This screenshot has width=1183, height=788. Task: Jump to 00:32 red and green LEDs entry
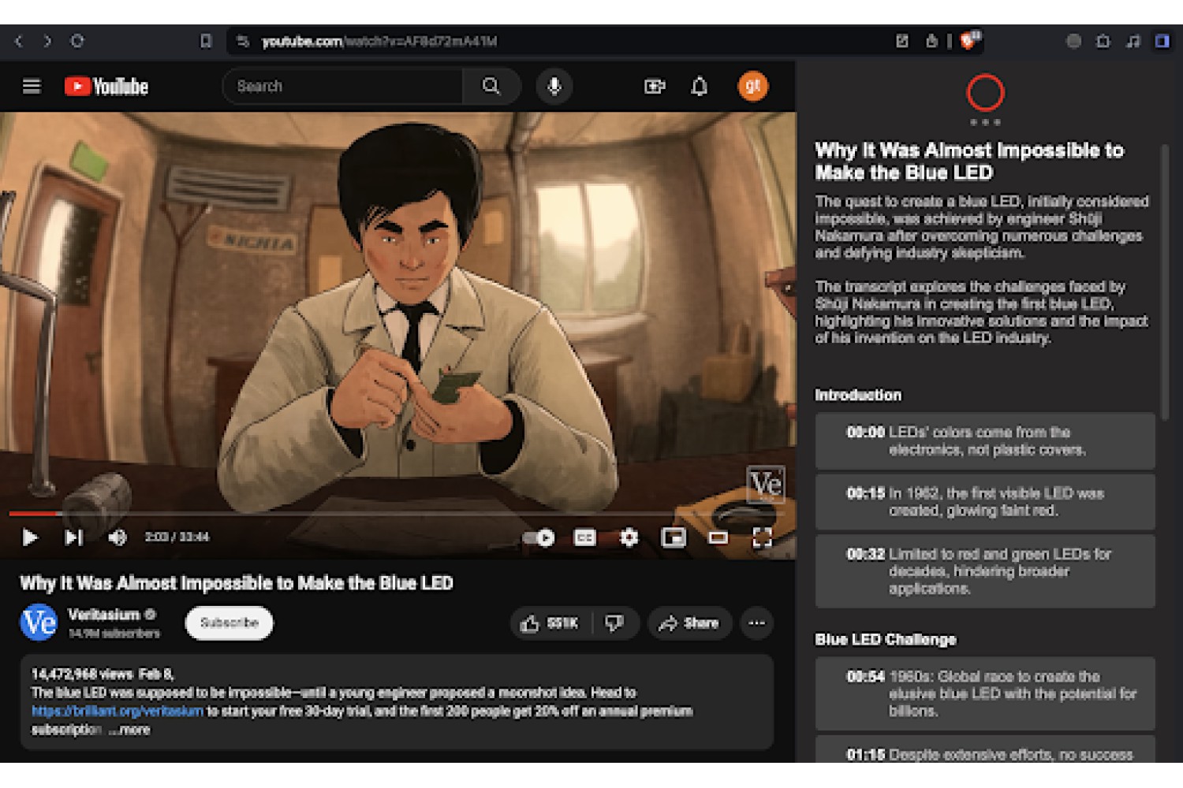pyautogui.click(x=985, y=571)
